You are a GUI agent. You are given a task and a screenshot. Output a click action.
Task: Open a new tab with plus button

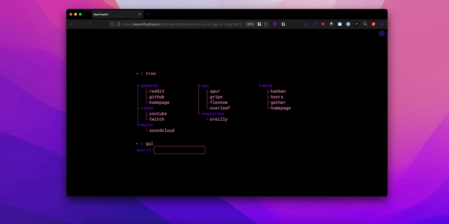click(x=148, y=14)
